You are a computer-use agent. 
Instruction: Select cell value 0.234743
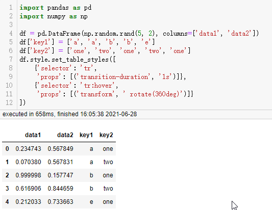28,149
